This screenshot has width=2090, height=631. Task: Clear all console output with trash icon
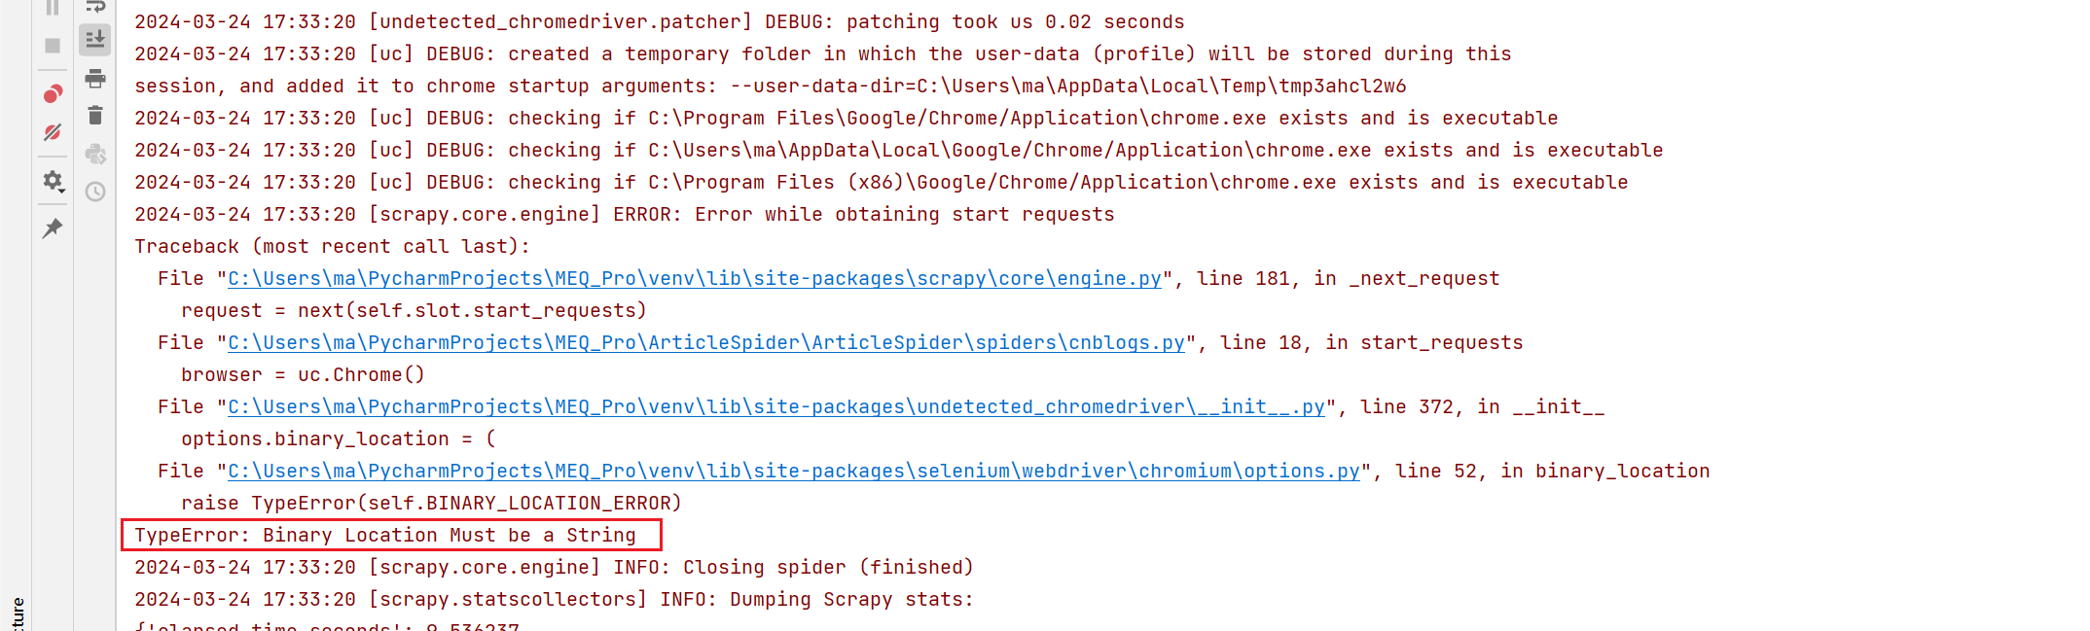pyautogui.click(x=95, y=116)
